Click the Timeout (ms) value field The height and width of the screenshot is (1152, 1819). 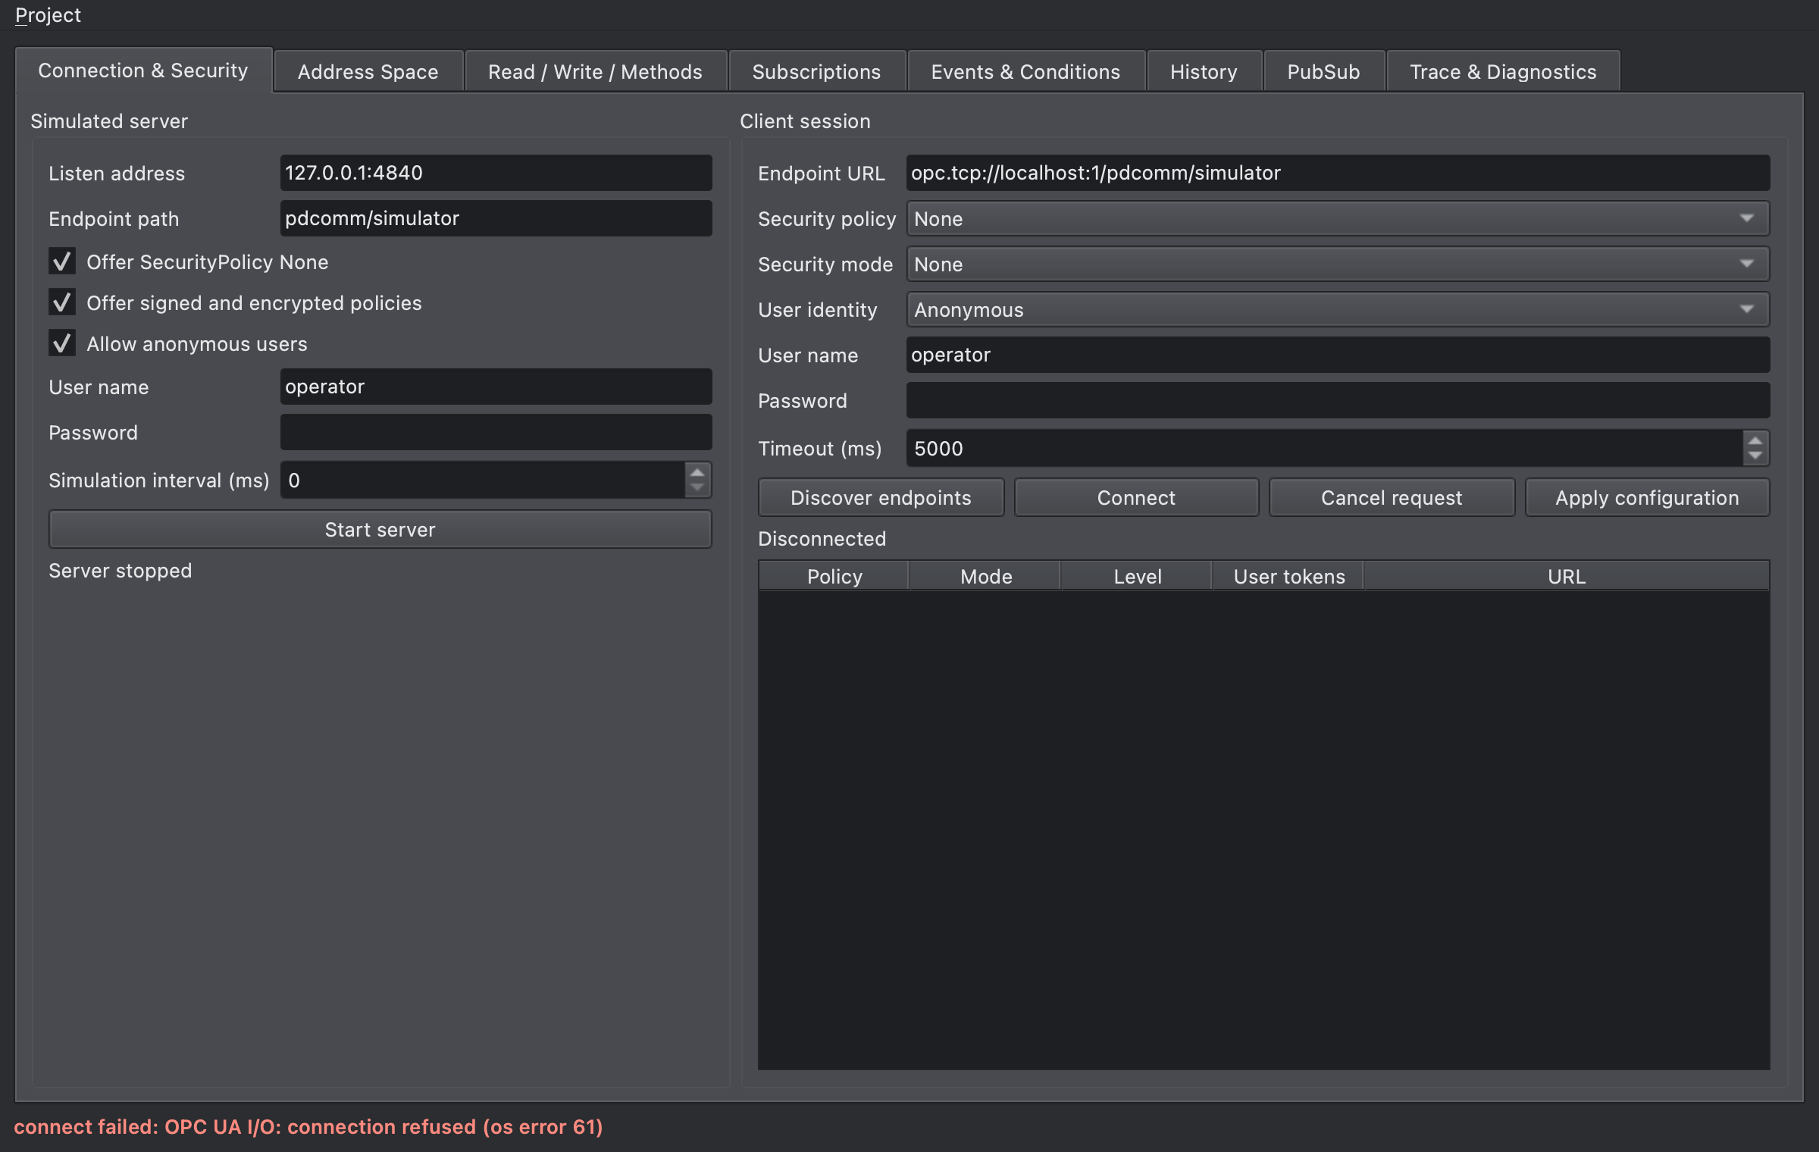pos(1324,449)
